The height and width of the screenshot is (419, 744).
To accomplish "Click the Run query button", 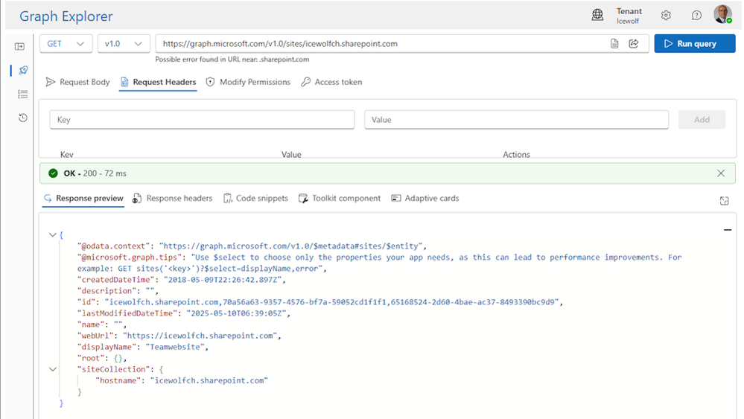I will pyautogui.click(x=695, y=44).
